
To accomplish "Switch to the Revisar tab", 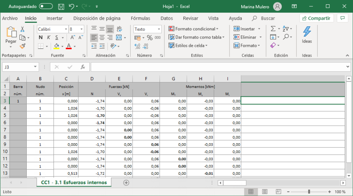I will (x=190, y=18).
